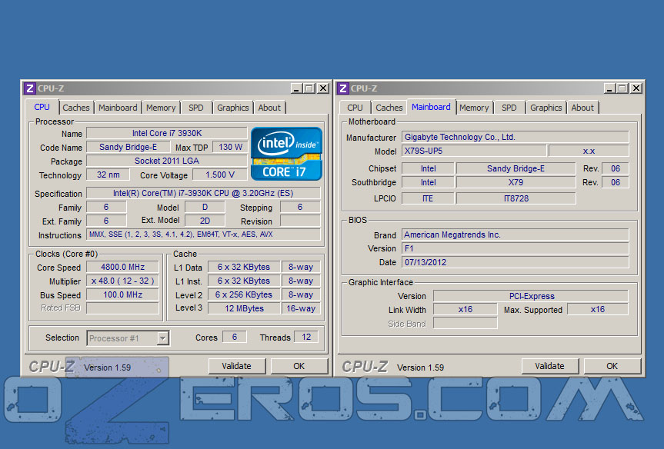Click the Multiplier value x 48.0 (12 - 32)
Viewport: 664px width, 449px height.
pos(123,281)
